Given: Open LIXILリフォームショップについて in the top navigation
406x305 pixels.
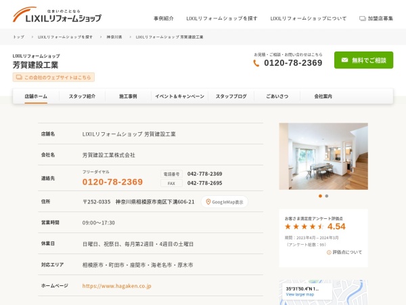Looking at the screenshot, I should coord(308,18).
